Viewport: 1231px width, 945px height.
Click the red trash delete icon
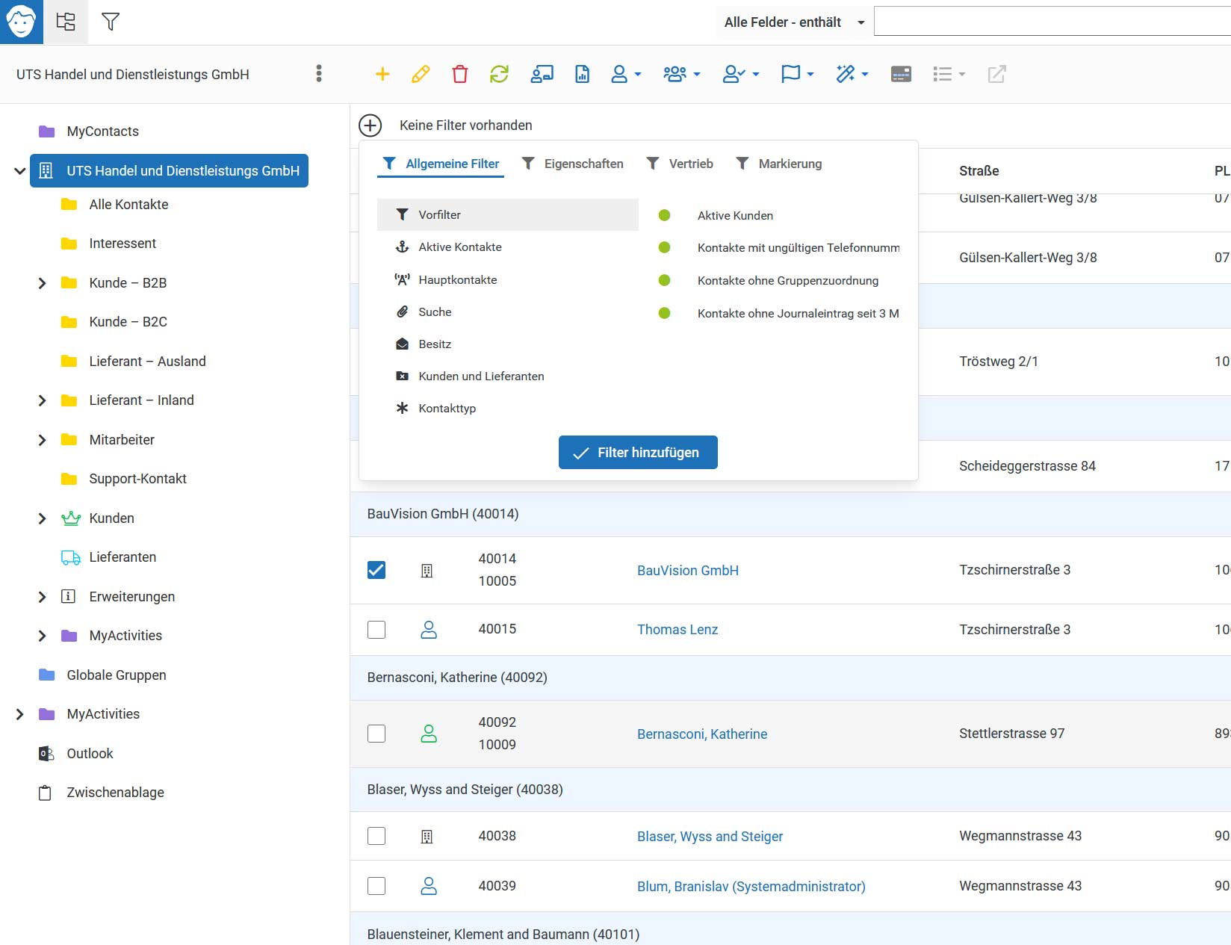tap(460, 74)
